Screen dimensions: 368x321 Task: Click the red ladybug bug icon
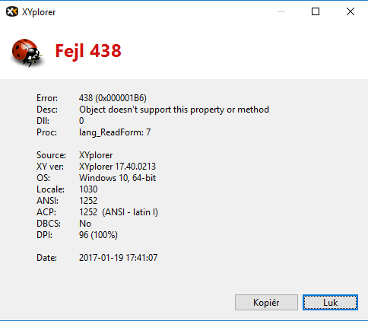pyautogui.click(x=27, y=52)
